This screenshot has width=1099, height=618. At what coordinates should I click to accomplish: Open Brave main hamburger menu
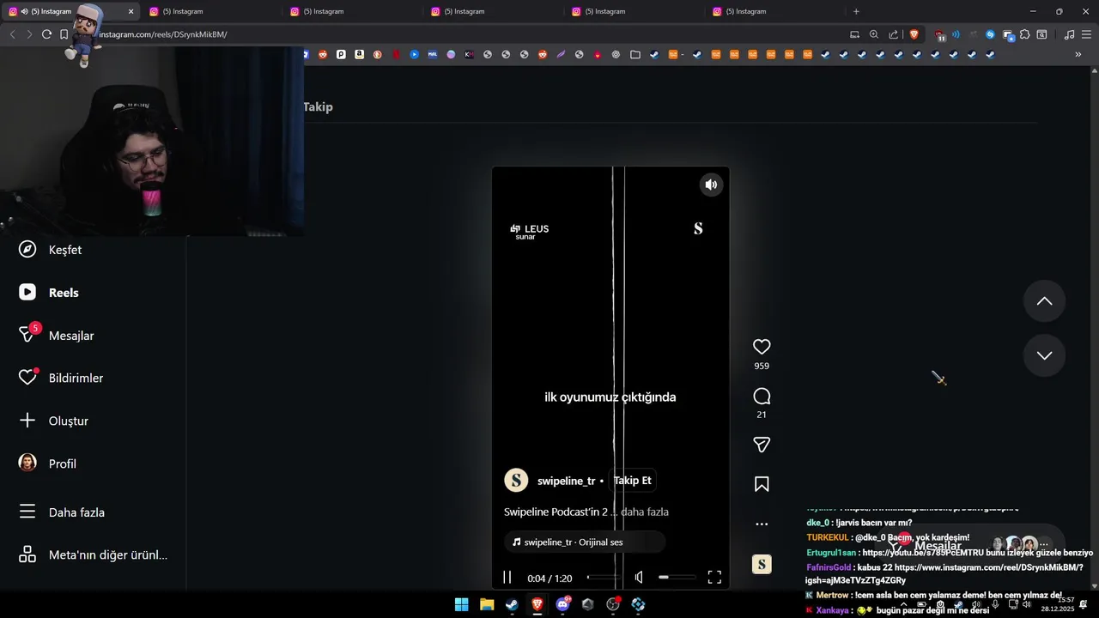[1086, 34]
